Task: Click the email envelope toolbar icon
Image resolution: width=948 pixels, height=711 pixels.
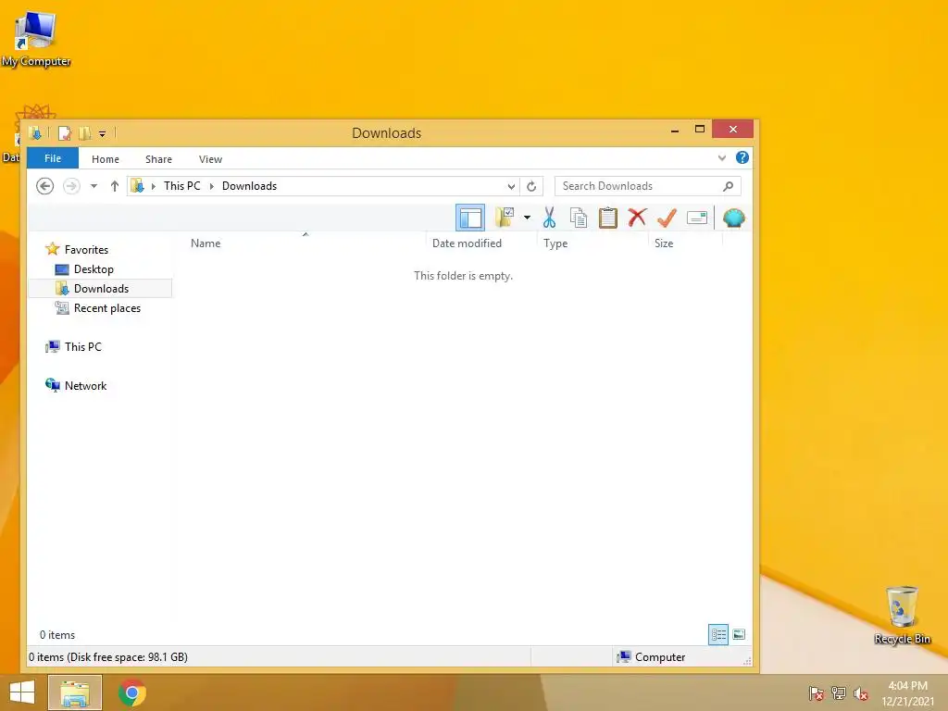Action: (x=697, y=218)
